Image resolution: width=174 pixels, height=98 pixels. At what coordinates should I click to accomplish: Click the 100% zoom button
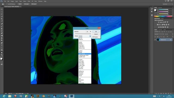coord(20,4)
